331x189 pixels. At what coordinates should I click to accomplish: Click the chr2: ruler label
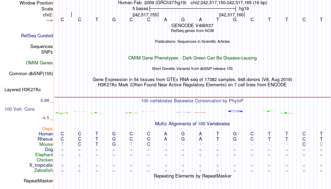pyautogui.click(x=48, y=15)
